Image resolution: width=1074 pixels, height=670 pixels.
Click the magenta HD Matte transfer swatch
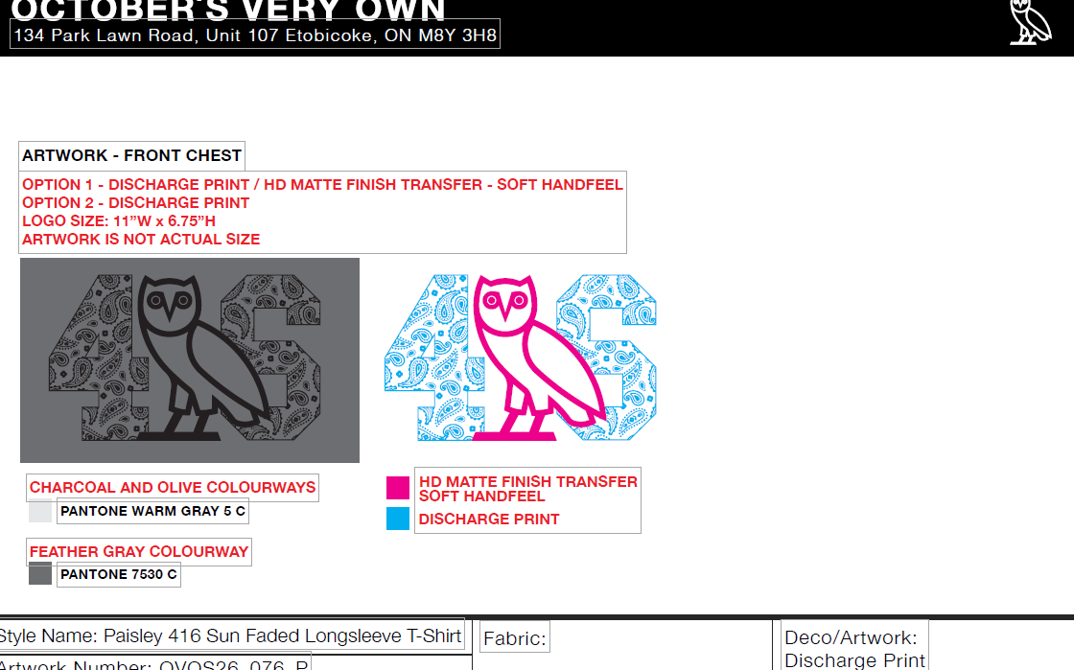pos(398,488)
